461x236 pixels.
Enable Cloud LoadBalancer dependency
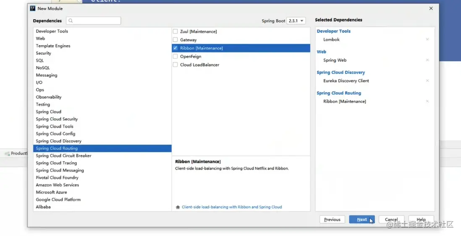(175, 65)
